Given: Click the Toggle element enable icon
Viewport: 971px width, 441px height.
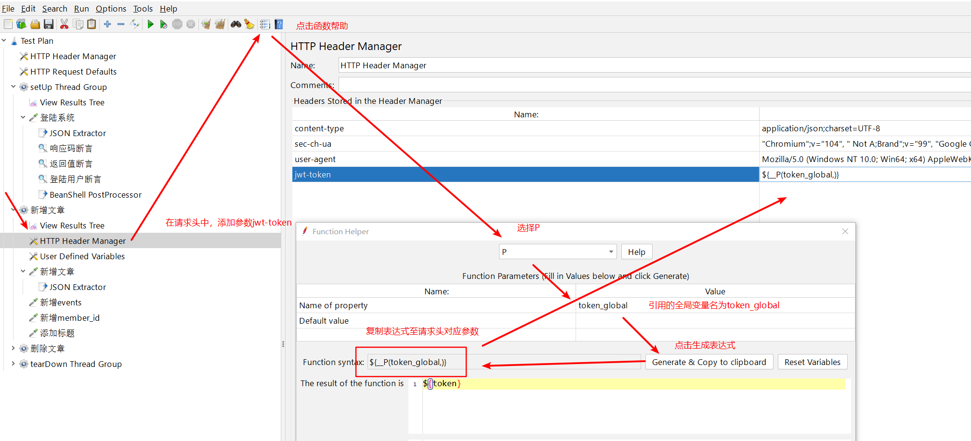Looking at the screenshot, I should (x=134, y=24).
